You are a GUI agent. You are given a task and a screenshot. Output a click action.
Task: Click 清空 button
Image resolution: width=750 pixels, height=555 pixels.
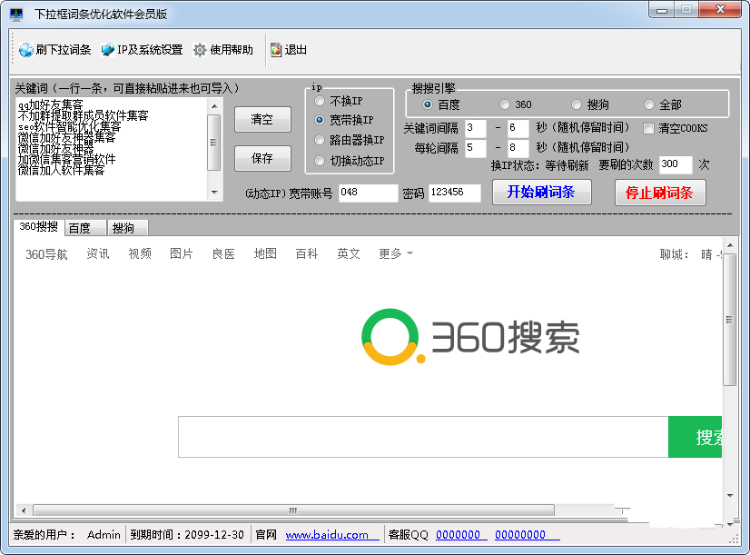262,119
